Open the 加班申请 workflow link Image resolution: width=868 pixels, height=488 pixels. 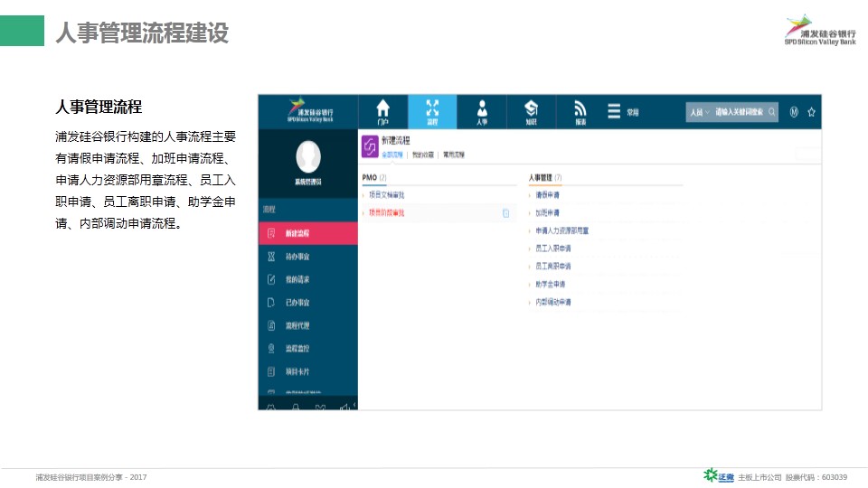[547, 213]
